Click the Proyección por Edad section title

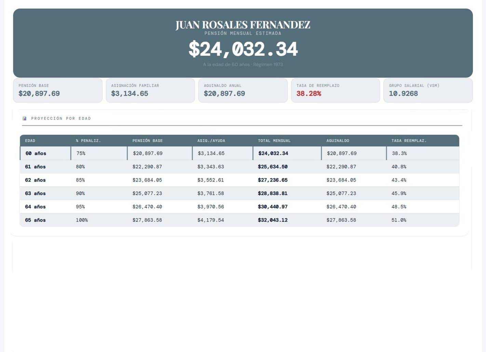tap(61, 119)
